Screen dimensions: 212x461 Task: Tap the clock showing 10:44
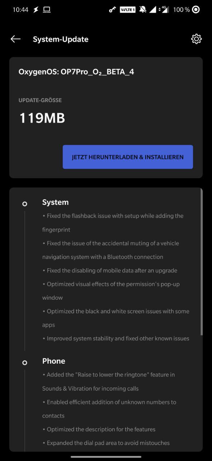point(20,10)
